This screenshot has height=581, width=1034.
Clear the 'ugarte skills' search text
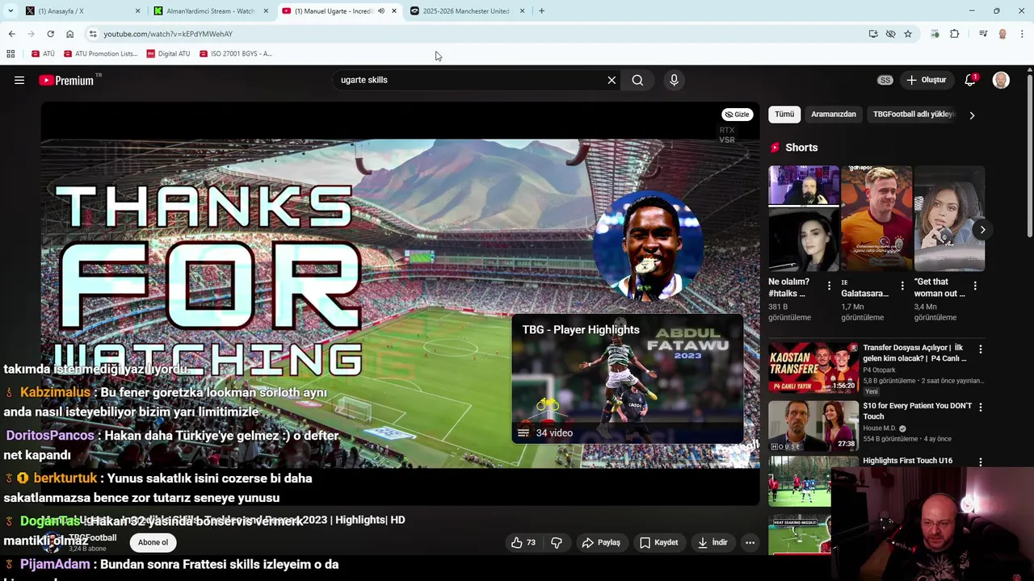click(x=612, y=80)
